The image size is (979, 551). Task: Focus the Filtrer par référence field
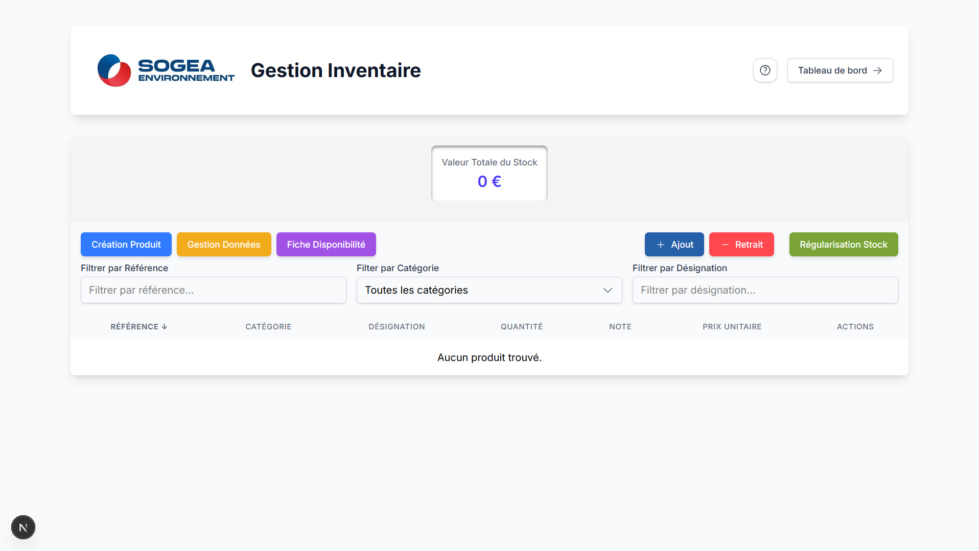[214, 290]
